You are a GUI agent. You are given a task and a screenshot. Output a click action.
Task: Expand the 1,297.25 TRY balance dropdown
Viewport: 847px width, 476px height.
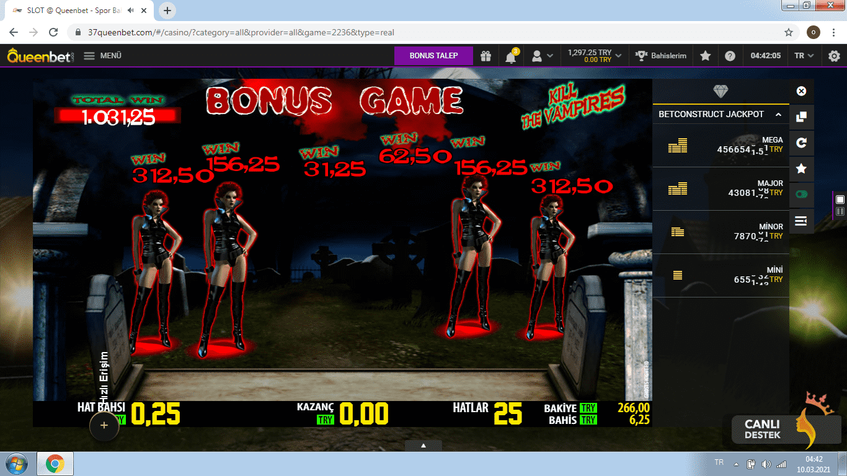coord(595,56)
